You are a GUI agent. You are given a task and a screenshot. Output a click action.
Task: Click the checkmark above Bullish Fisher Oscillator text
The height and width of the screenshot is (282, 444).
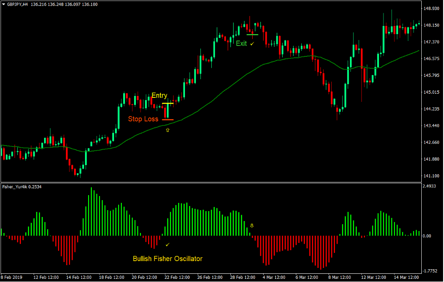168,245
